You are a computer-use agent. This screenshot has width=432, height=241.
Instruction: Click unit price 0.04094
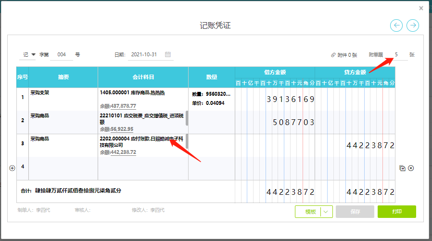[x=215, y=103]
